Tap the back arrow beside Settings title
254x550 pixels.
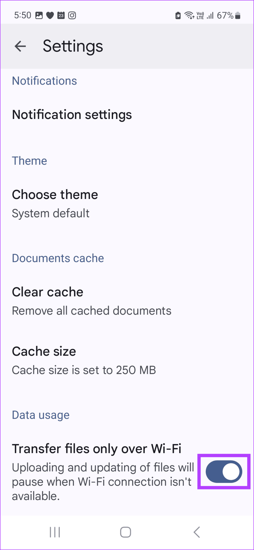pyautogui.click(x=20, y=46)
